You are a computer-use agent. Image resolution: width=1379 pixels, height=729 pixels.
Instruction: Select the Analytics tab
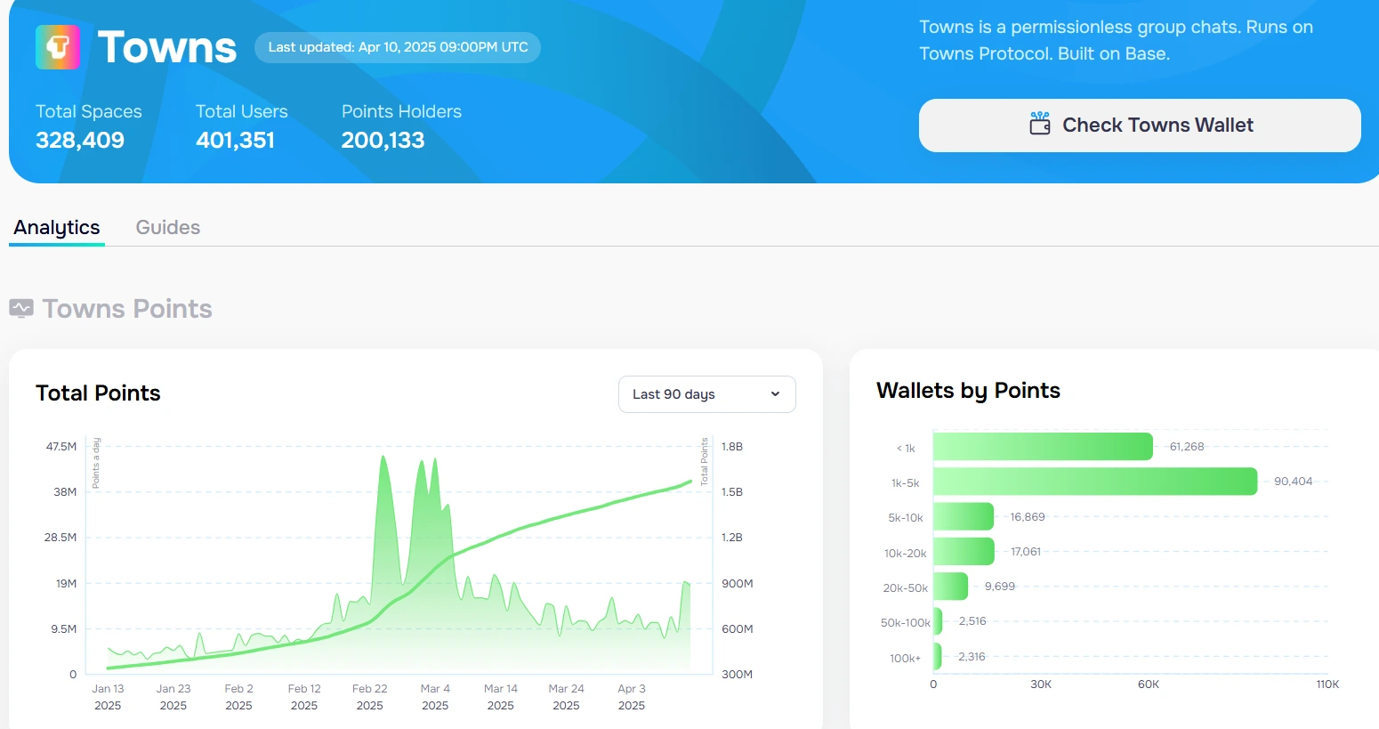(x=57, y=228)
